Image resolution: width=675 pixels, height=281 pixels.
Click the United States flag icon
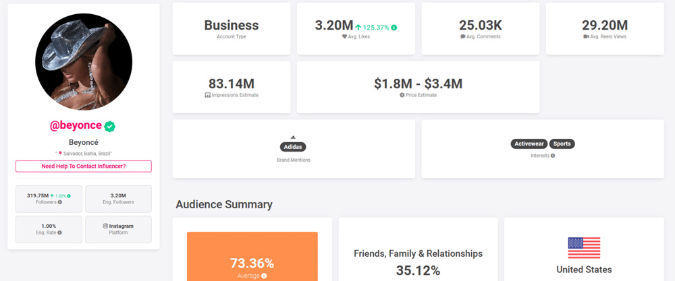(584, 248)
